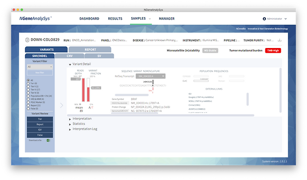Click the right chevron panel arrow

62,105
